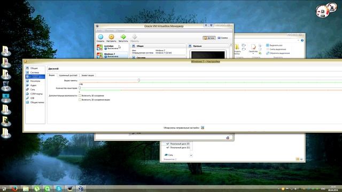Screen dimensions: 342x192
Task: Open the recycle bin desktop icon
Action: (6, 86)
